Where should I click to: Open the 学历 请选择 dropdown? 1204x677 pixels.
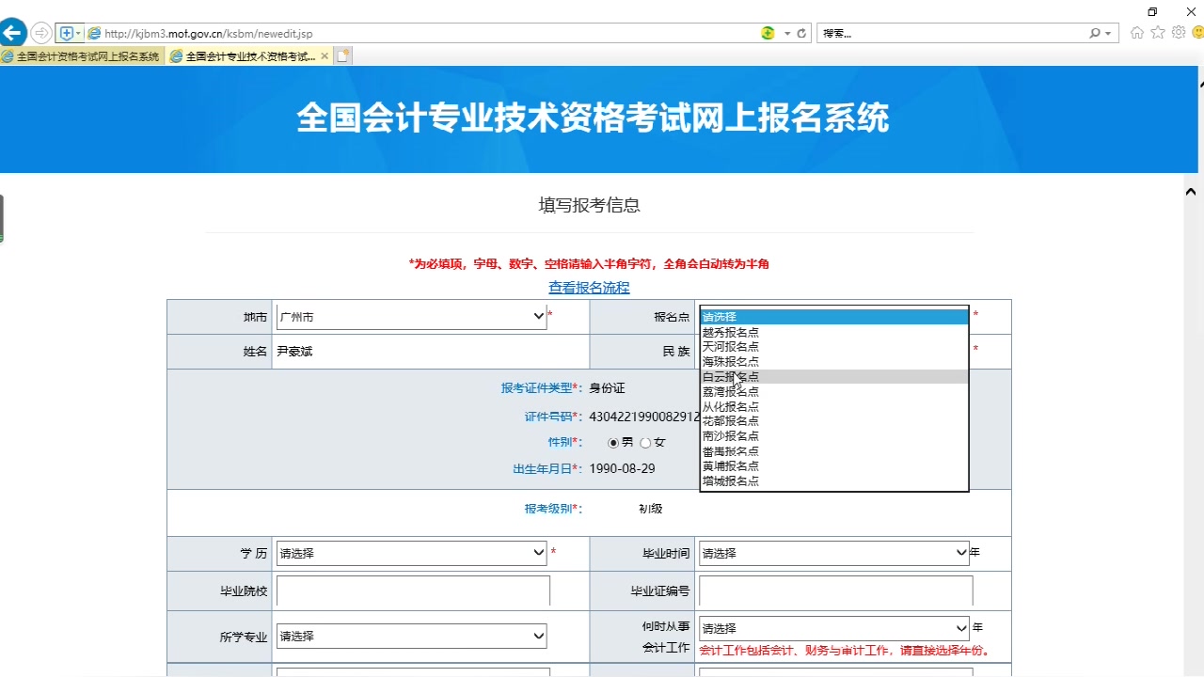coord(411,553)
